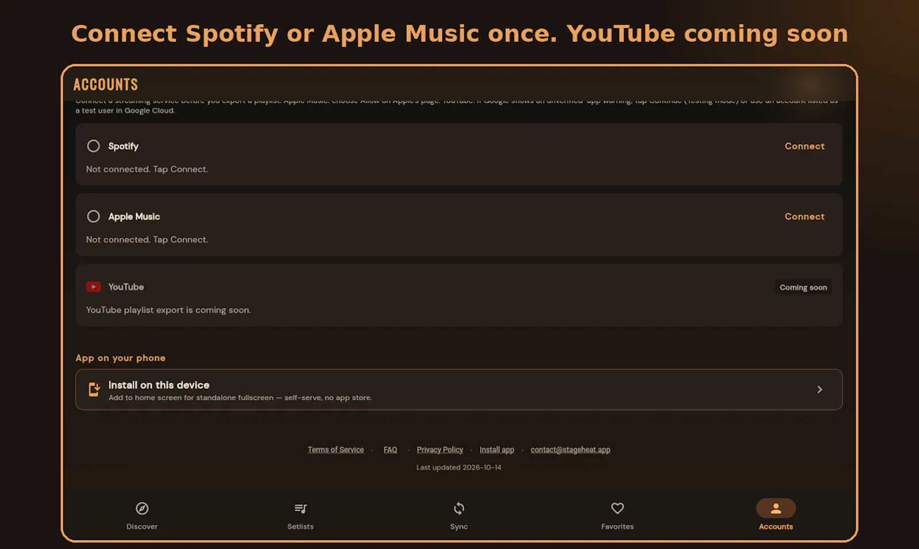The width and height of the screenshot is (919, 549).
Task: Open the Discover compass icon
Action: pos(142,508)
